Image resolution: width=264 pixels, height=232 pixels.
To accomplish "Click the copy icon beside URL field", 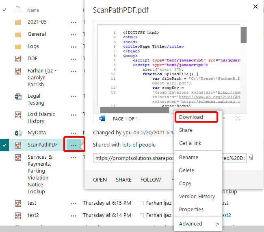I will (x=251, y=158).
